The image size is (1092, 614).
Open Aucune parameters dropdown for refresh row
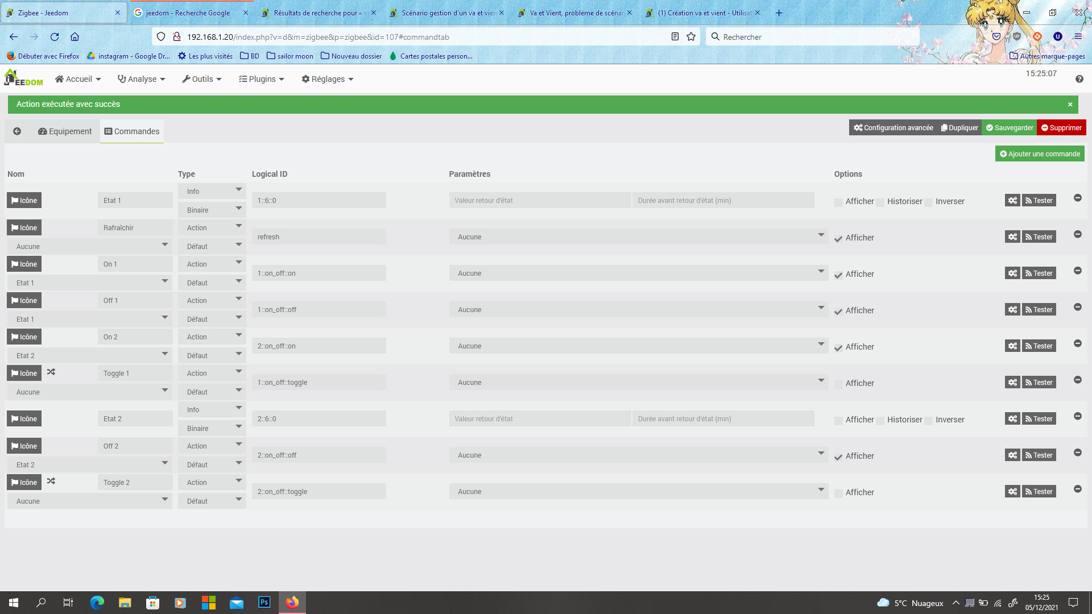[638, 237]
